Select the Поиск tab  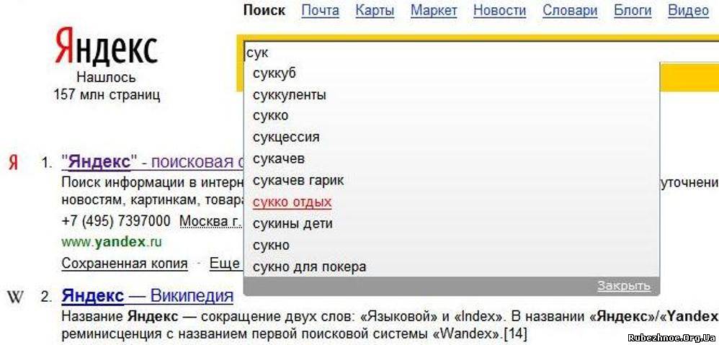pyautogui.click(x=264, y=10)
